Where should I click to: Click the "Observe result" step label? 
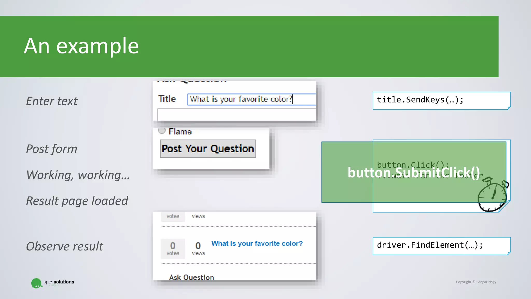[65, 246]
